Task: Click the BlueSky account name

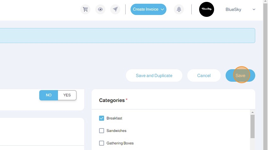Action: point(233,9)
